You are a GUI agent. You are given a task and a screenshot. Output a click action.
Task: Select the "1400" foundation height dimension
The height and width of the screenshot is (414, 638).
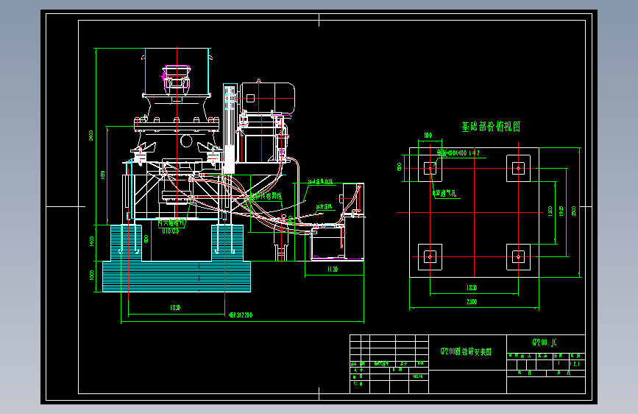[91, 242]
